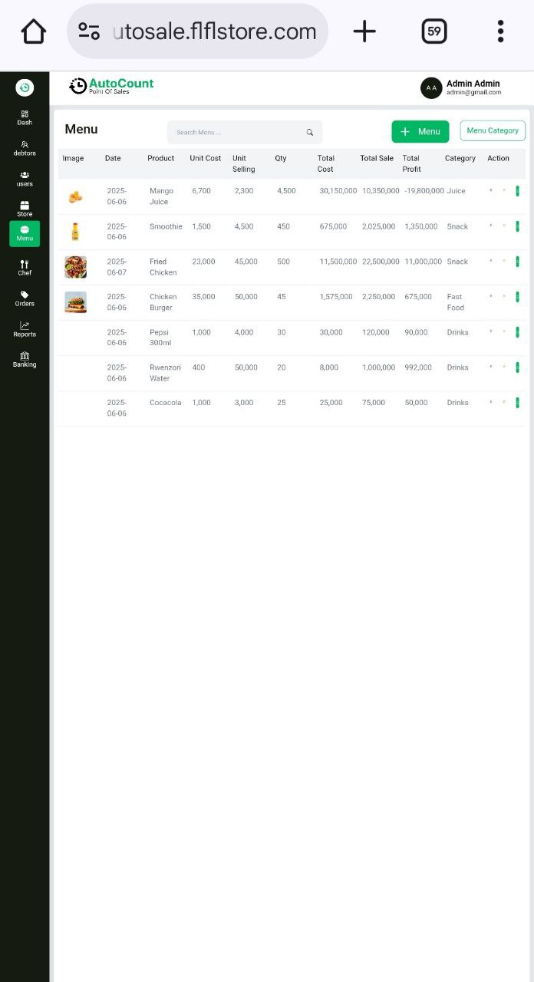This screenshot has width=534, height=982.
Task: Click Mango Juice quantity 4,500
Action: coord(286,191)
